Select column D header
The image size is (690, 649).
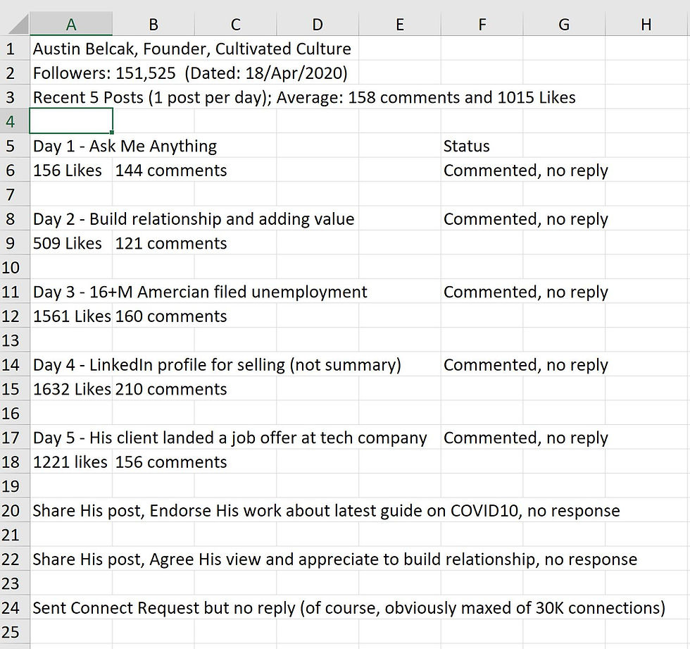[x=318, y=24]
